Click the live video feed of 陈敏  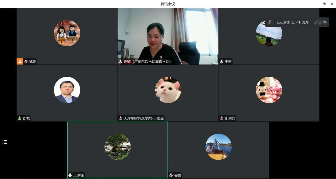click(x=168, y=35)
